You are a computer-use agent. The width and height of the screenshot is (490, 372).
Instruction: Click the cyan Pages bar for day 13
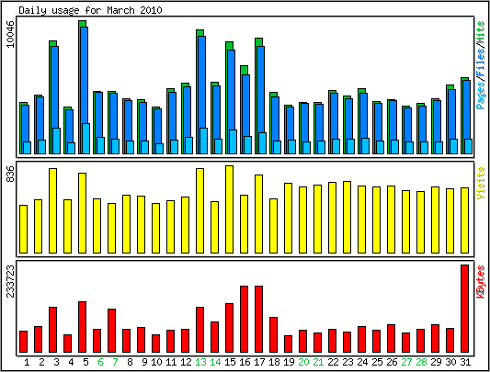(x=203, y=141)
